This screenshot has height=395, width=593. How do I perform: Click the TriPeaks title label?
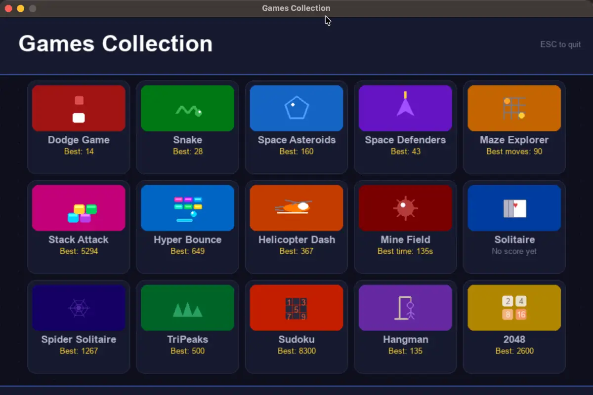(188, 339)
